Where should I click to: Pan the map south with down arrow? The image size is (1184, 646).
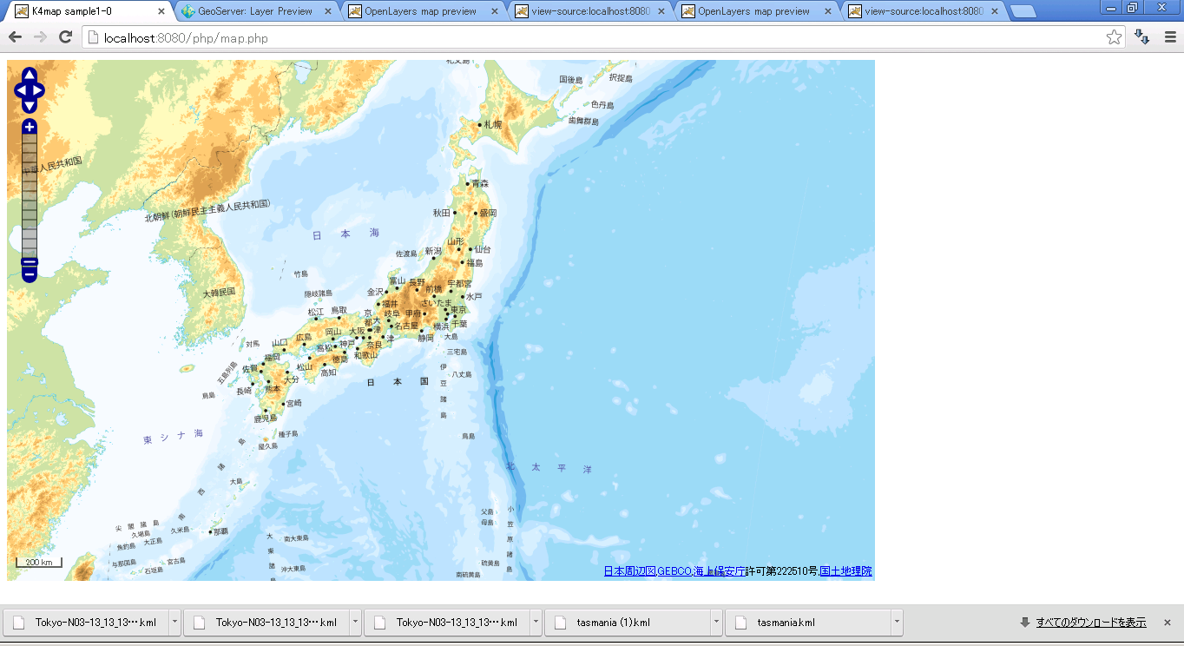pos(29,105)
